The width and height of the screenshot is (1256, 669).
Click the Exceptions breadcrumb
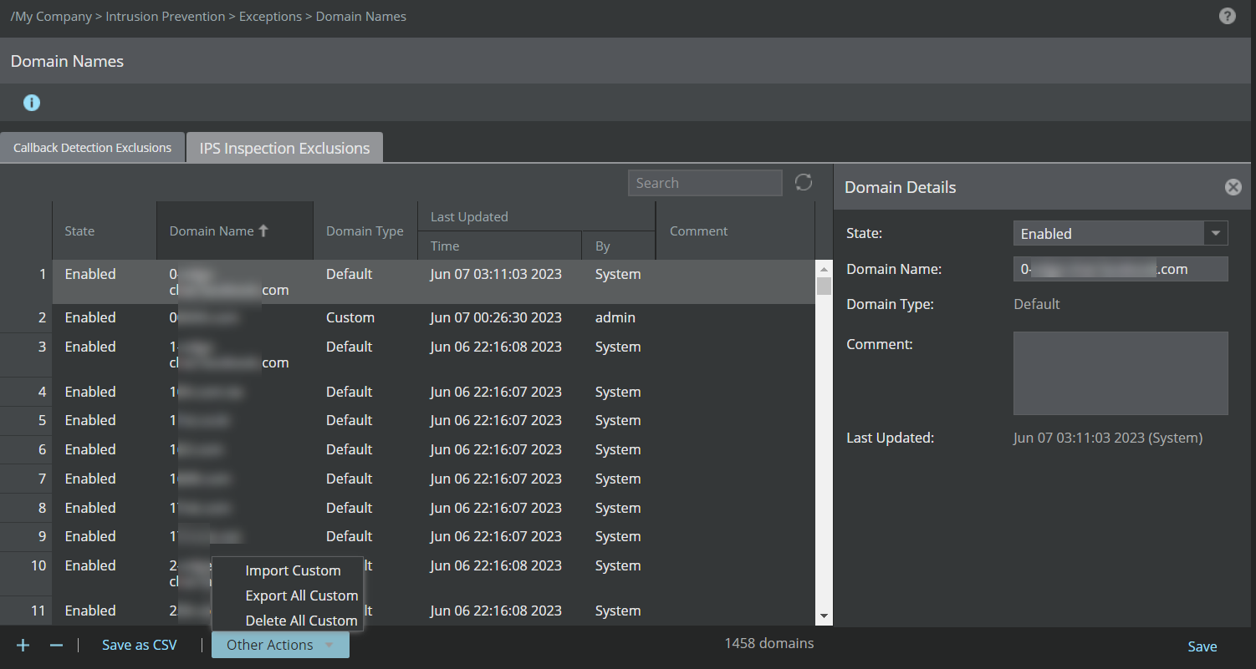(x=270, y=16)
